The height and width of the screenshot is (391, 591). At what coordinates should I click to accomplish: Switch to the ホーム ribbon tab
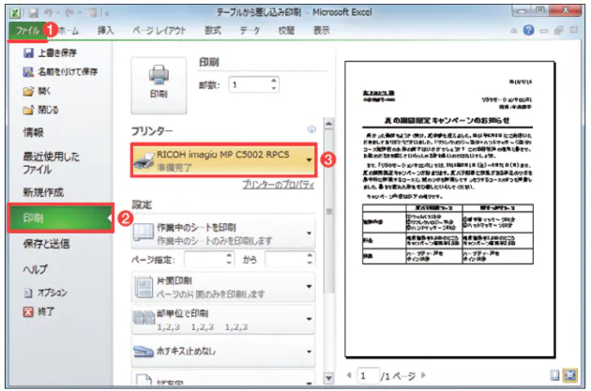pos(68,31)
